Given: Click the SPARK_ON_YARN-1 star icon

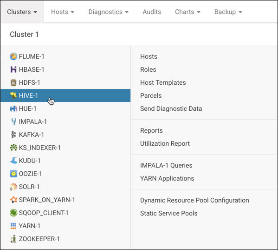Looking at the screenshot, I should [x=13, y=200].
